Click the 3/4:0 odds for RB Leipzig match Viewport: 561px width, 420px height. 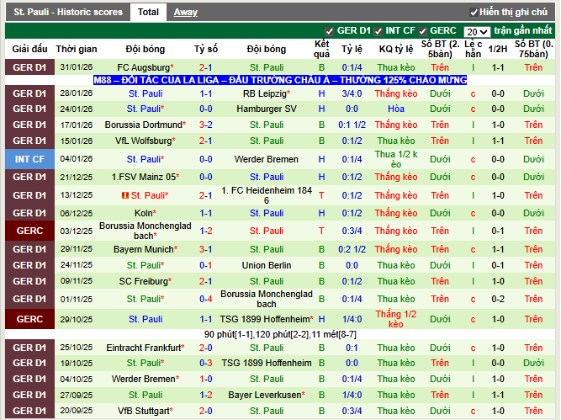pos(352,93)
